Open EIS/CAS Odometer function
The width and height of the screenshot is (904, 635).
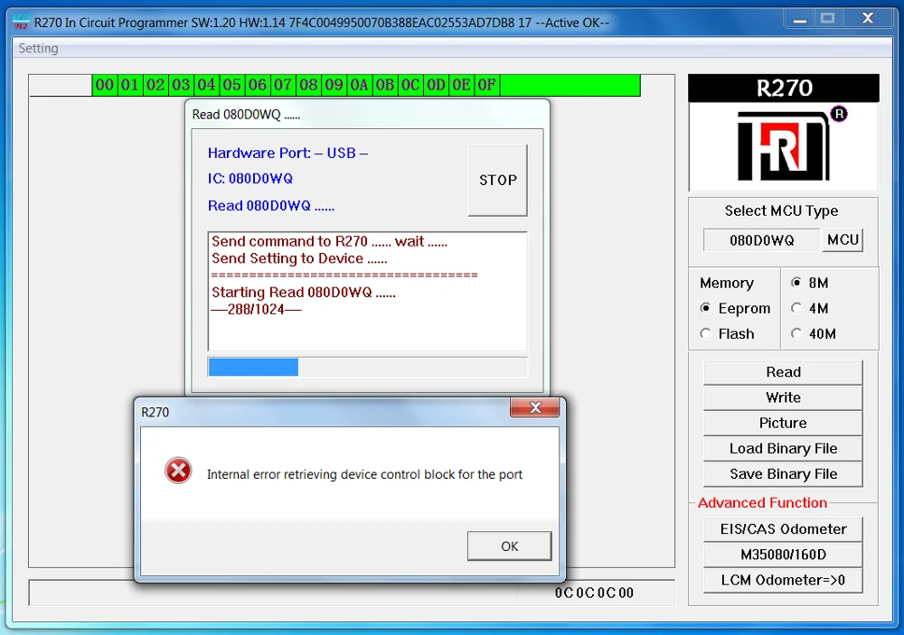coord(783,529)
